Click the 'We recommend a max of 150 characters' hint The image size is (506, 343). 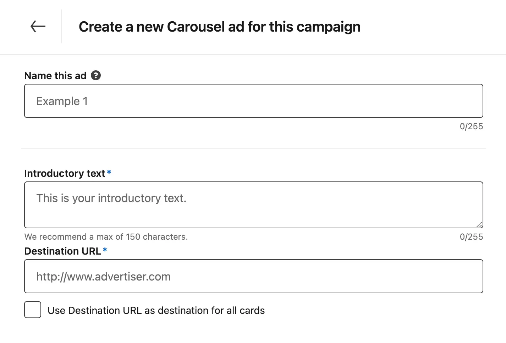(106, 237)
